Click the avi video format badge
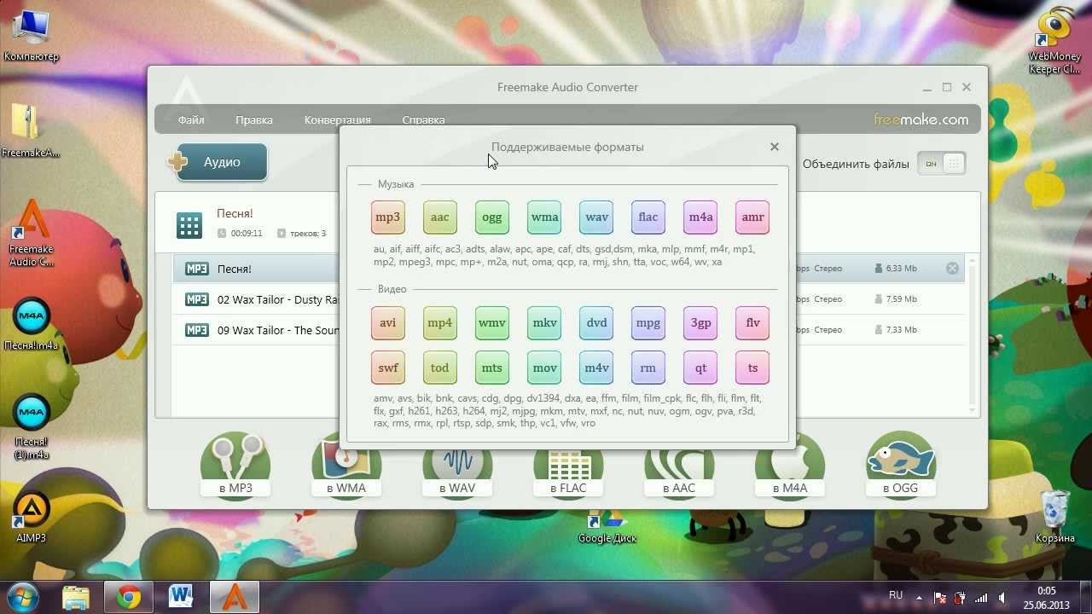The image size is (1092, 614). click(x=388, y=322)
